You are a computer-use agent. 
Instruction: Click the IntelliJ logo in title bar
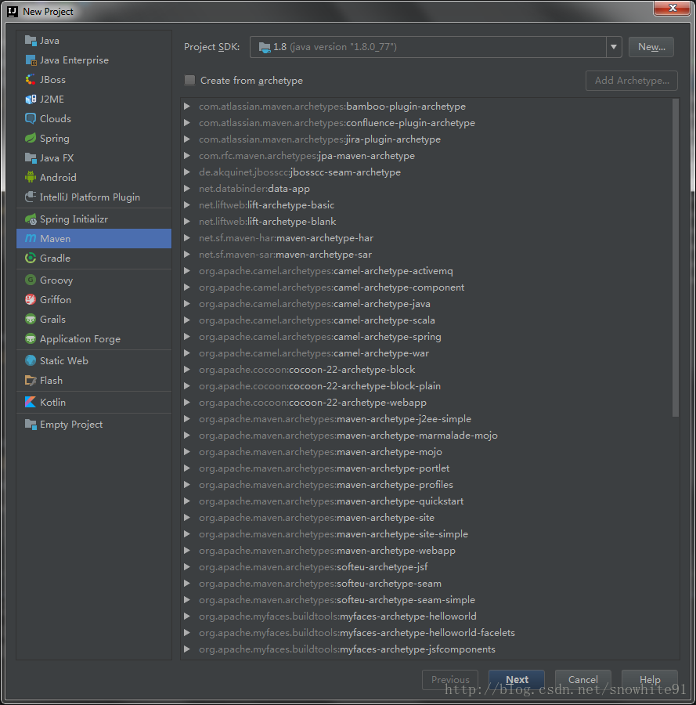pos(13,11)
